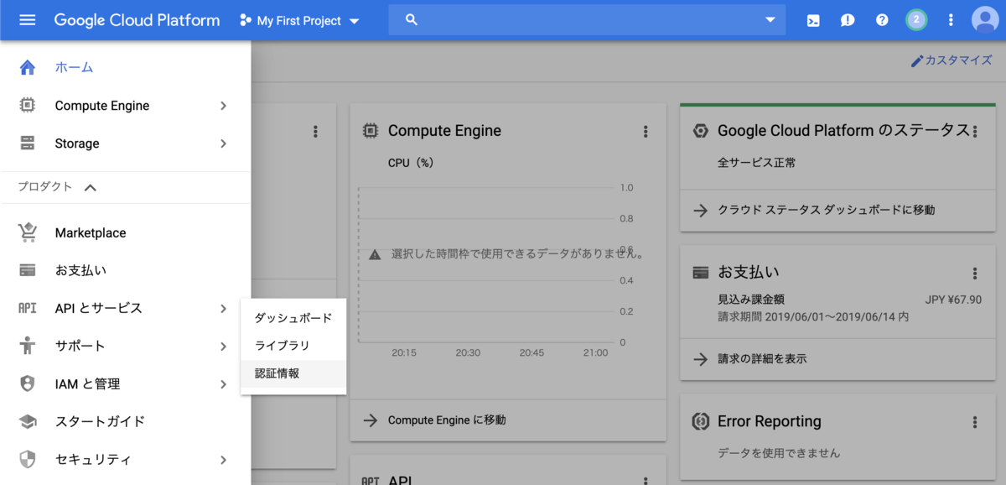Open Compute Engine card three-dot menu
The image size is (1006, 485).
click(x=646, y=131)
